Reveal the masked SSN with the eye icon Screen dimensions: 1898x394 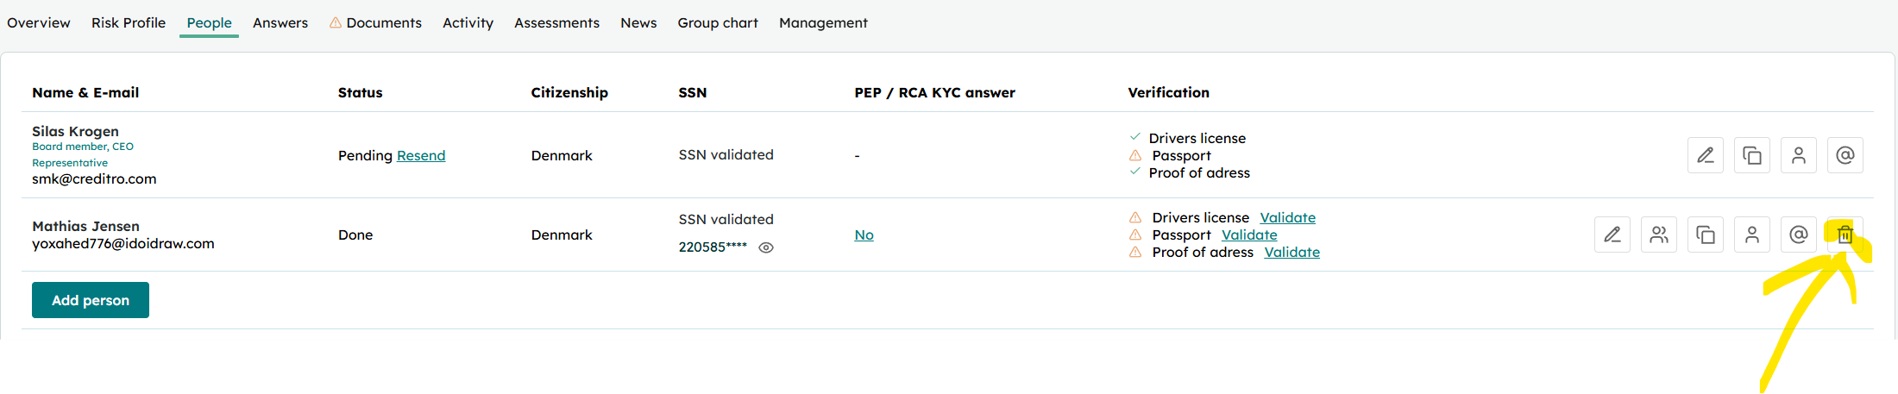(x=766, y=247)
